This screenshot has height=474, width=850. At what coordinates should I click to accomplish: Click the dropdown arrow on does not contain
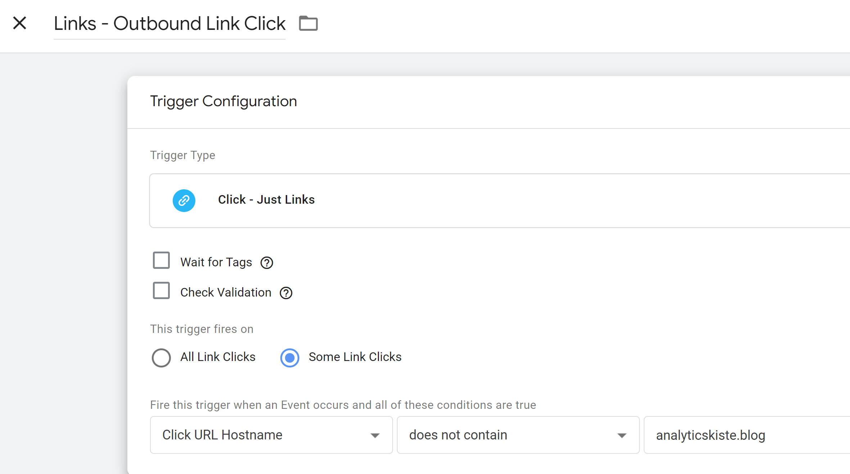(621, 435)
